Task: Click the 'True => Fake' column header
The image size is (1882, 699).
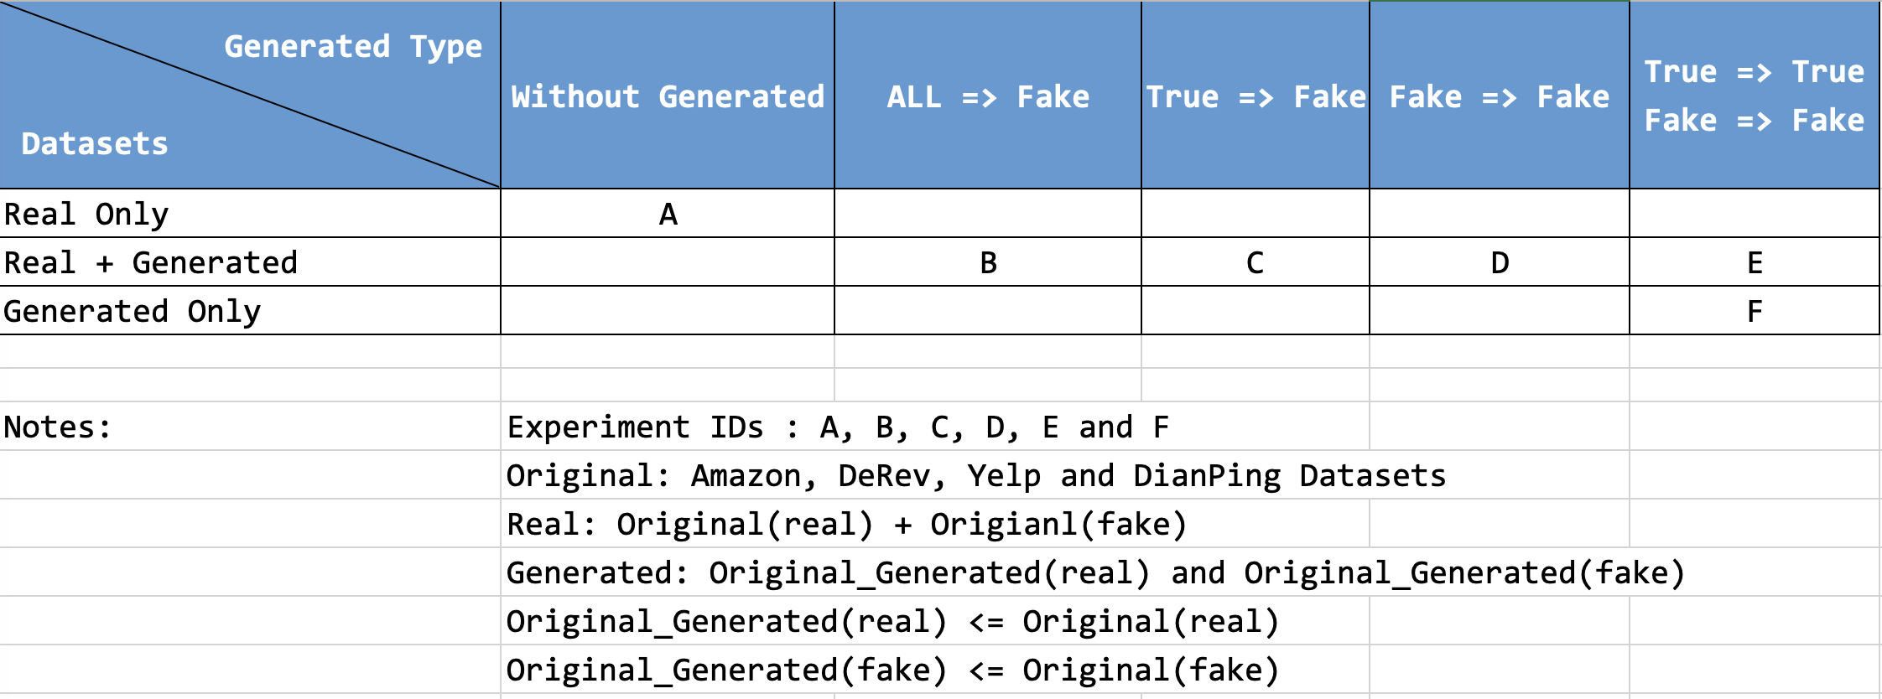Action: tap(1255, 96)
